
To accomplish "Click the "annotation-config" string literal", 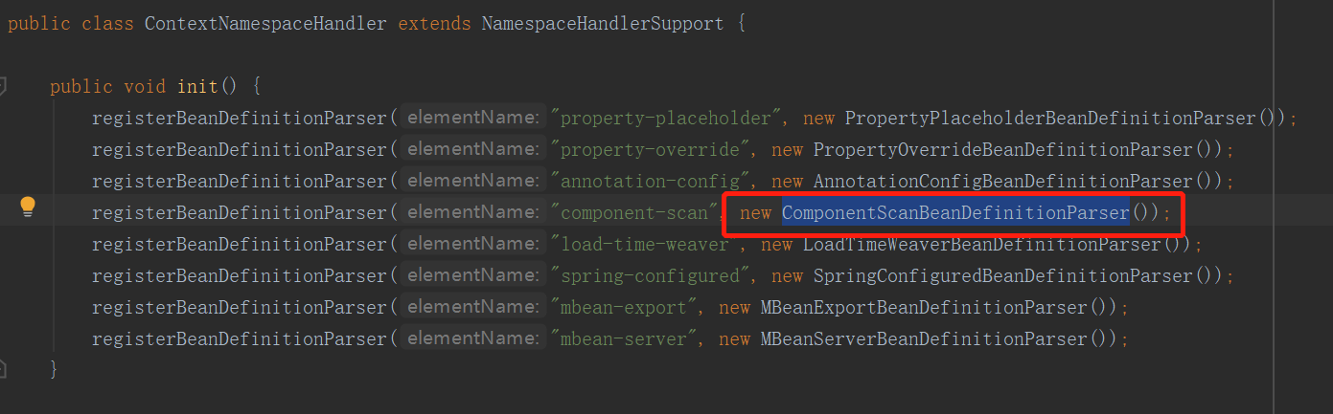I will (x=651, y=181).
